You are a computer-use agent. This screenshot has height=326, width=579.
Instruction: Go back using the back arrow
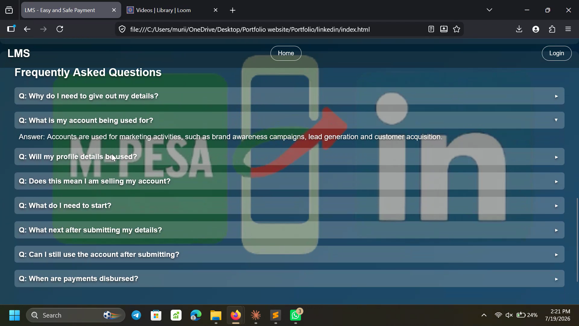[27, 29]
